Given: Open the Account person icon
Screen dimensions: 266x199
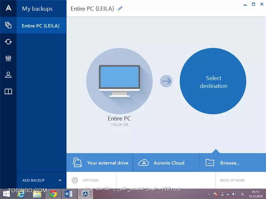Looking at the screenshot, I should [8, 75].
